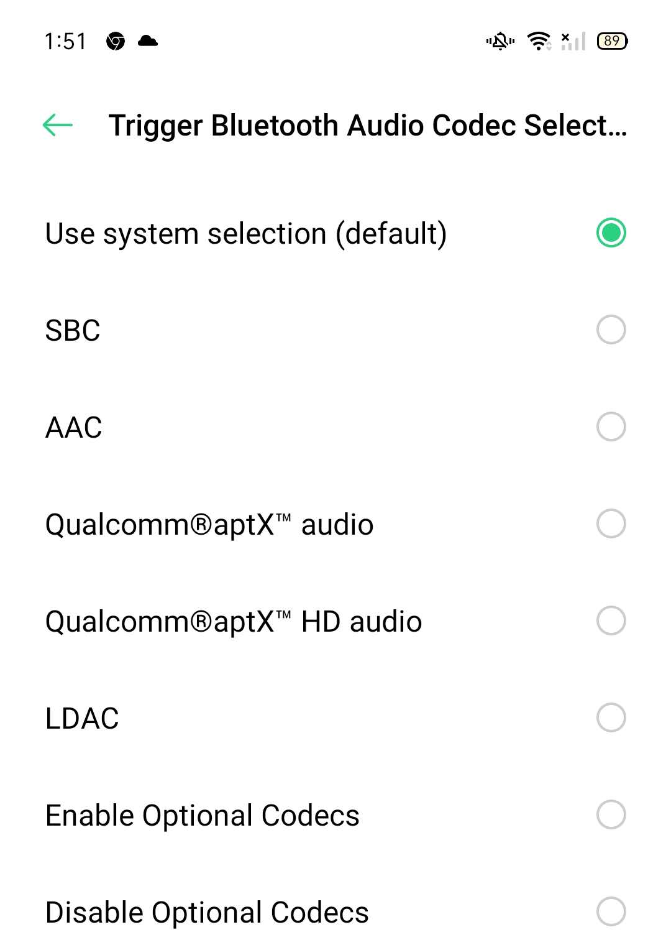Tap the no-signal cellular icon

tap(573, 41)
